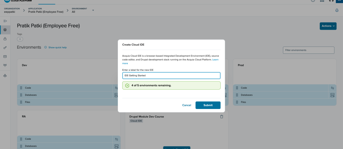Select the Databases row in Prod card

(285, 95)
